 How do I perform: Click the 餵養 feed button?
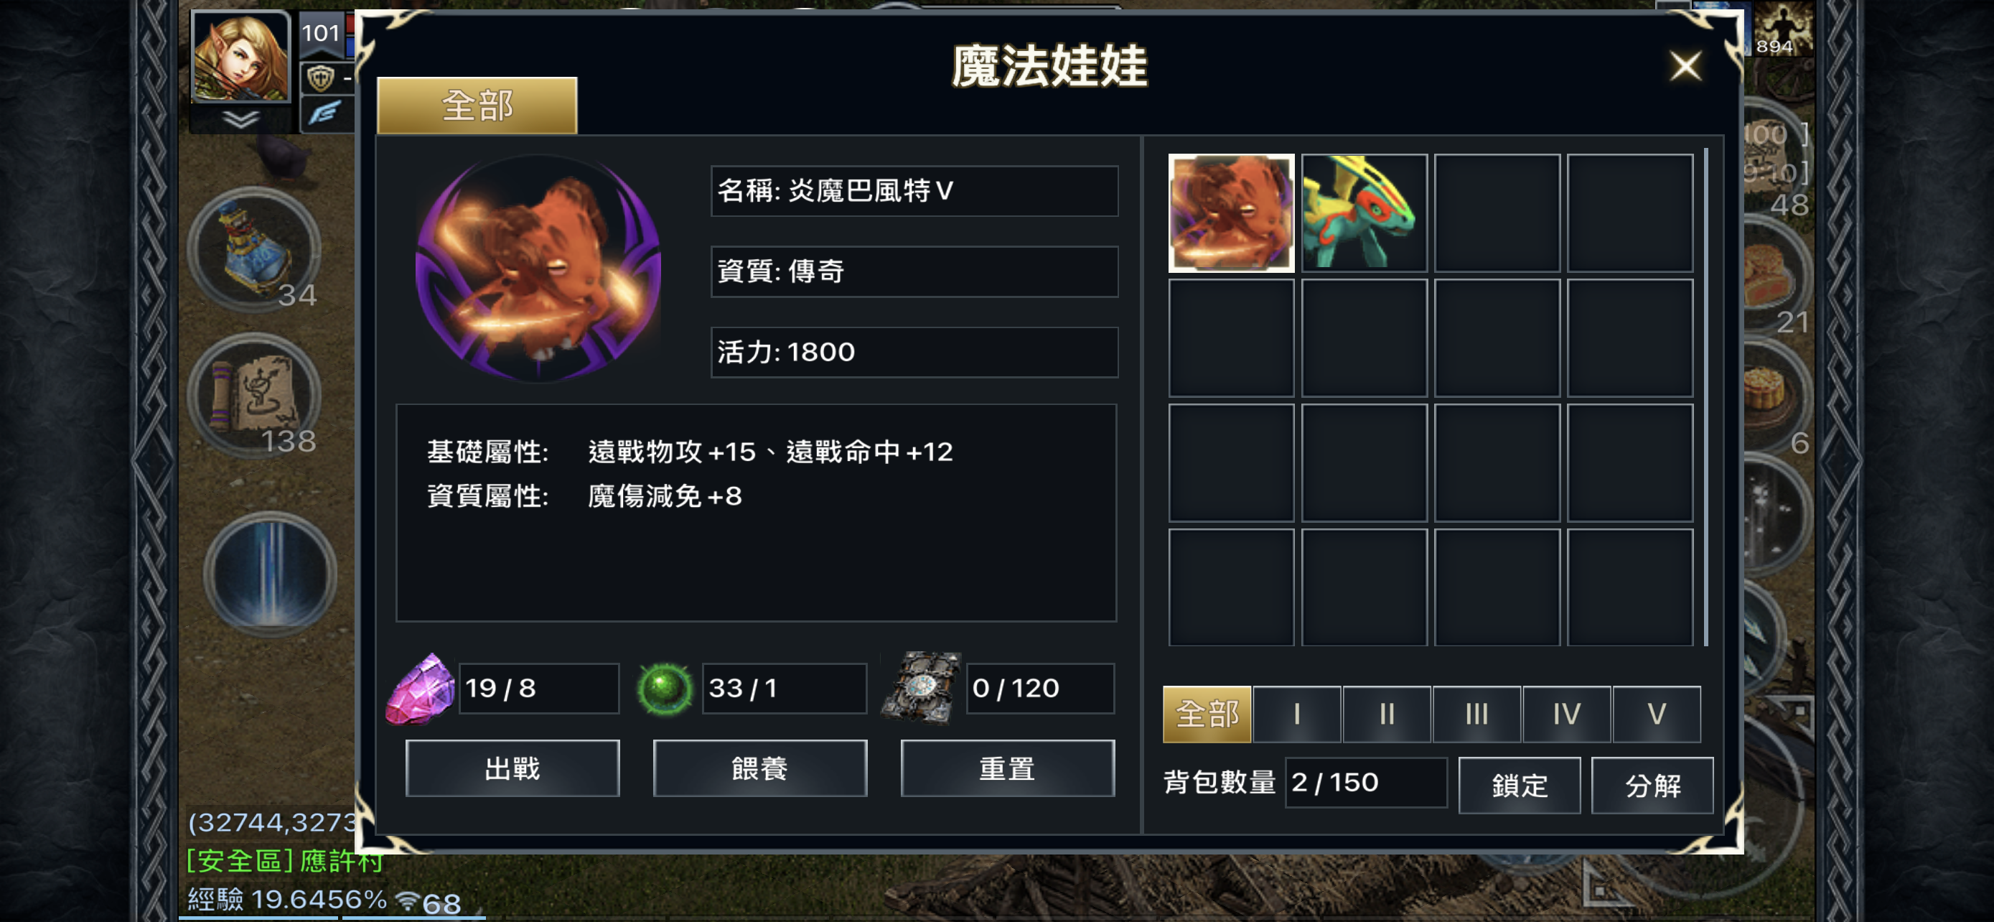tap(759, 768)
